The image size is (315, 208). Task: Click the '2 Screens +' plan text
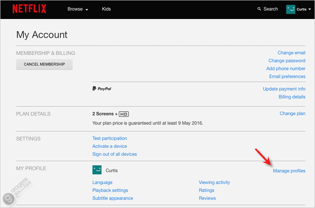pyautogui.click(x=105, y=114)
